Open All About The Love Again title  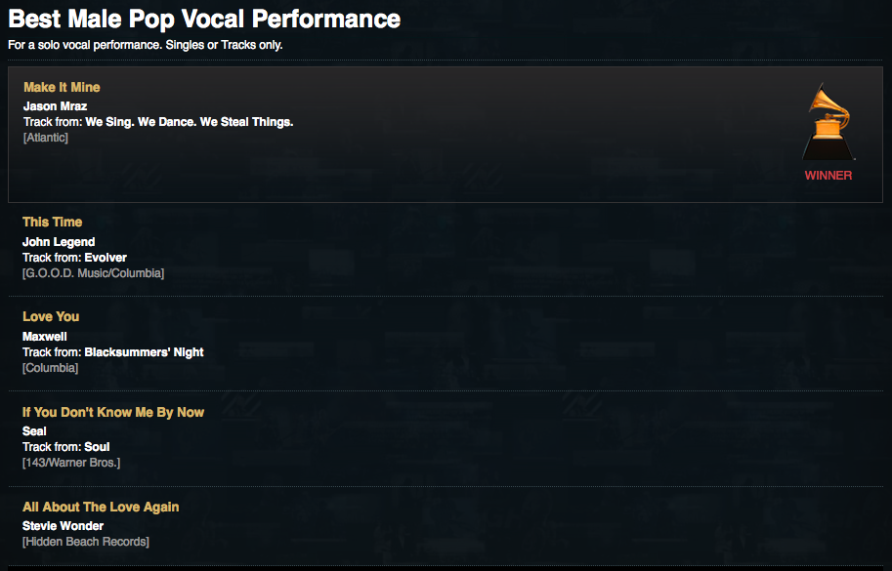101,507
